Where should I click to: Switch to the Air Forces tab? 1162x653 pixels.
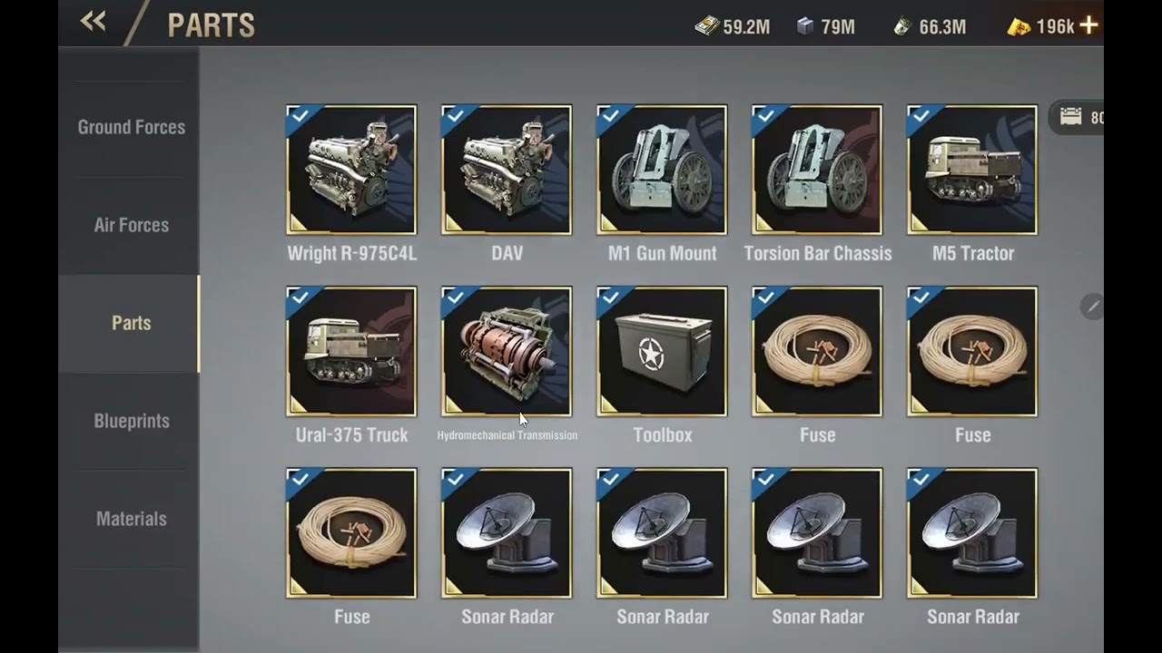tap(131, 225)
